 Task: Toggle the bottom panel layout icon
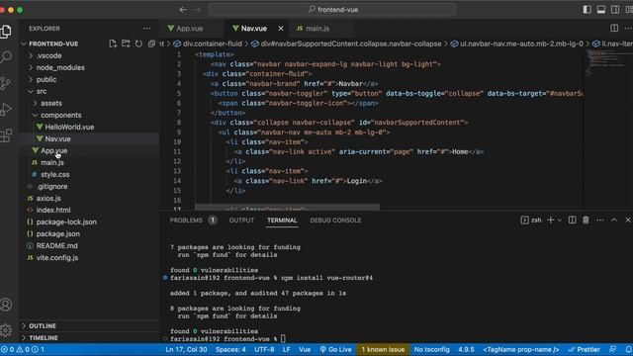tap(601, 10)
